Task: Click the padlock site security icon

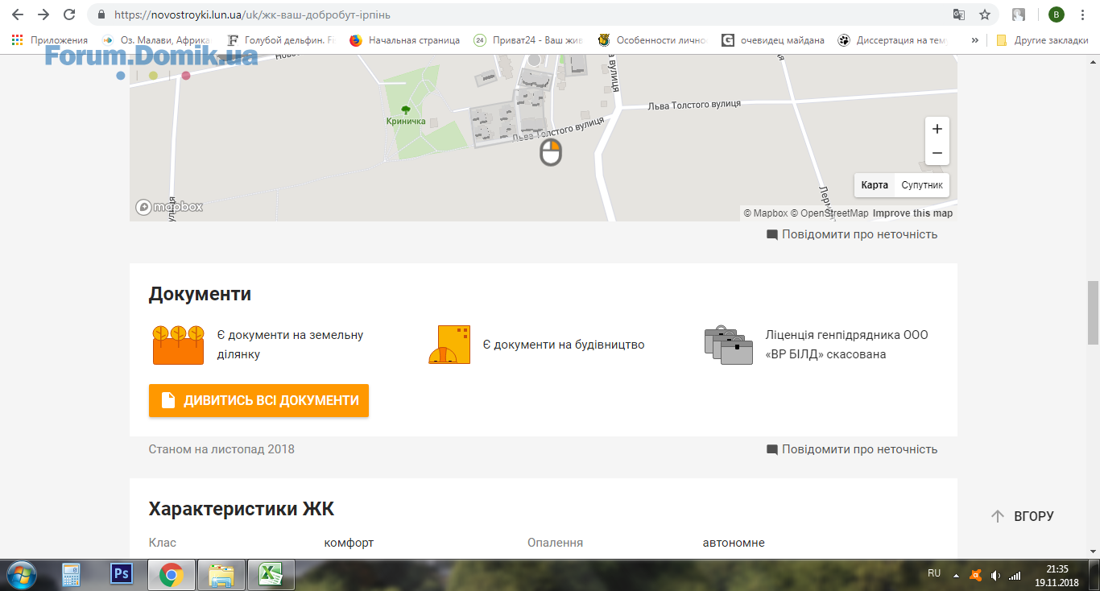Action: [x=101, y=14]
